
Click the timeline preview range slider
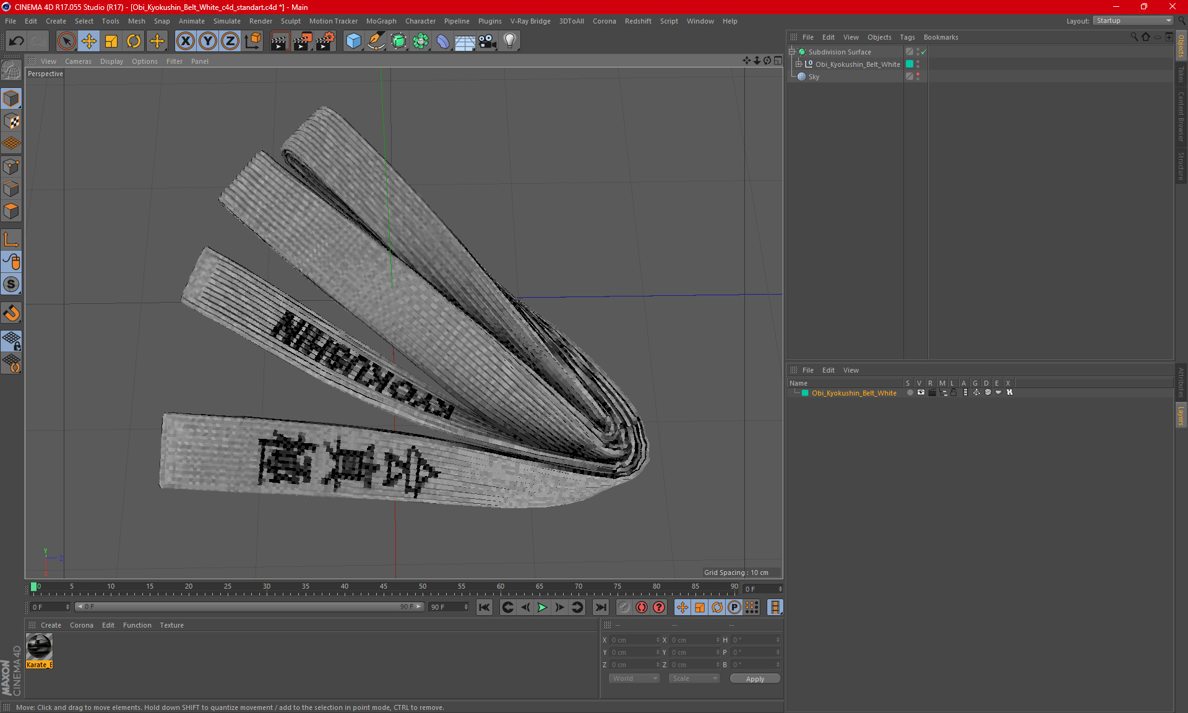(x=249, y=607)
